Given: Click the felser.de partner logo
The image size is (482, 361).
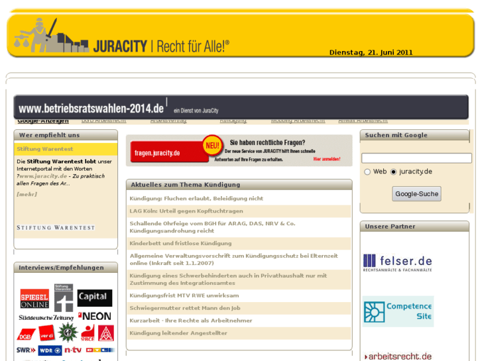Looking at the screenshot, I should 397,263.
